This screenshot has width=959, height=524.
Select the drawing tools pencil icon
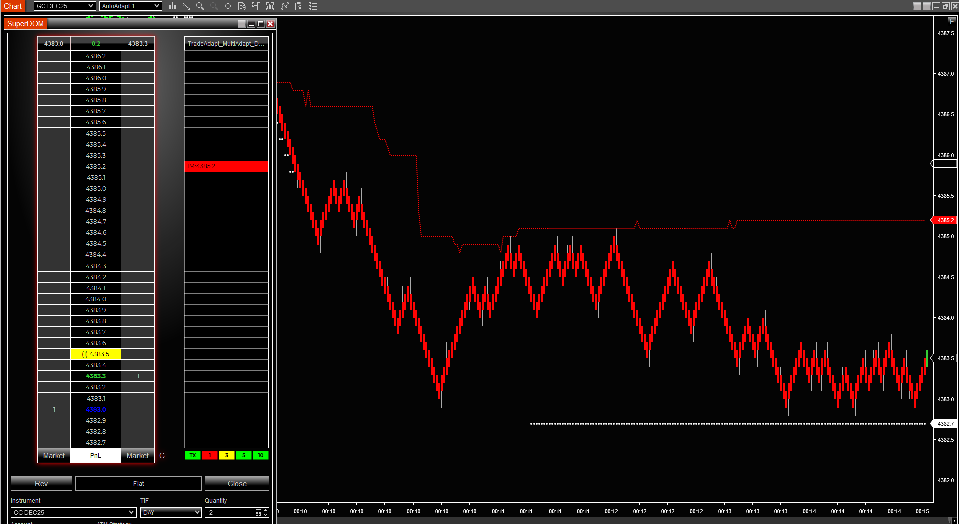point(186,6)
